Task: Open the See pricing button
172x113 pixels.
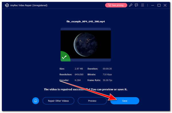Action: [116, 5]
